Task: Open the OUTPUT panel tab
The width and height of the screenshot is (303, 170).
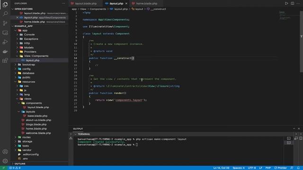Action: coord(78,129)
